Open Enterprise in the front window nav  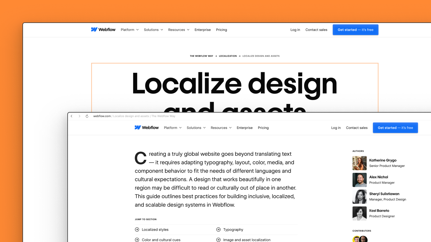click(x=244, y=128)
